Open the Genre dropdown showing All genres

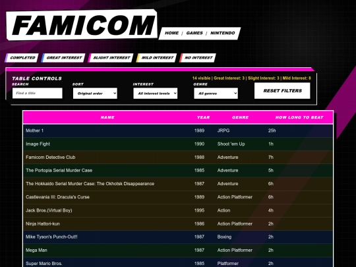[x=216, y=94]
